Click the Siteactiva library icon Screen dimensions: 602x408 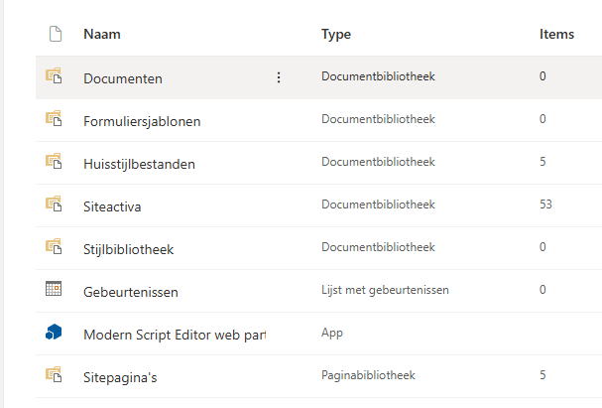coord(54,204)
